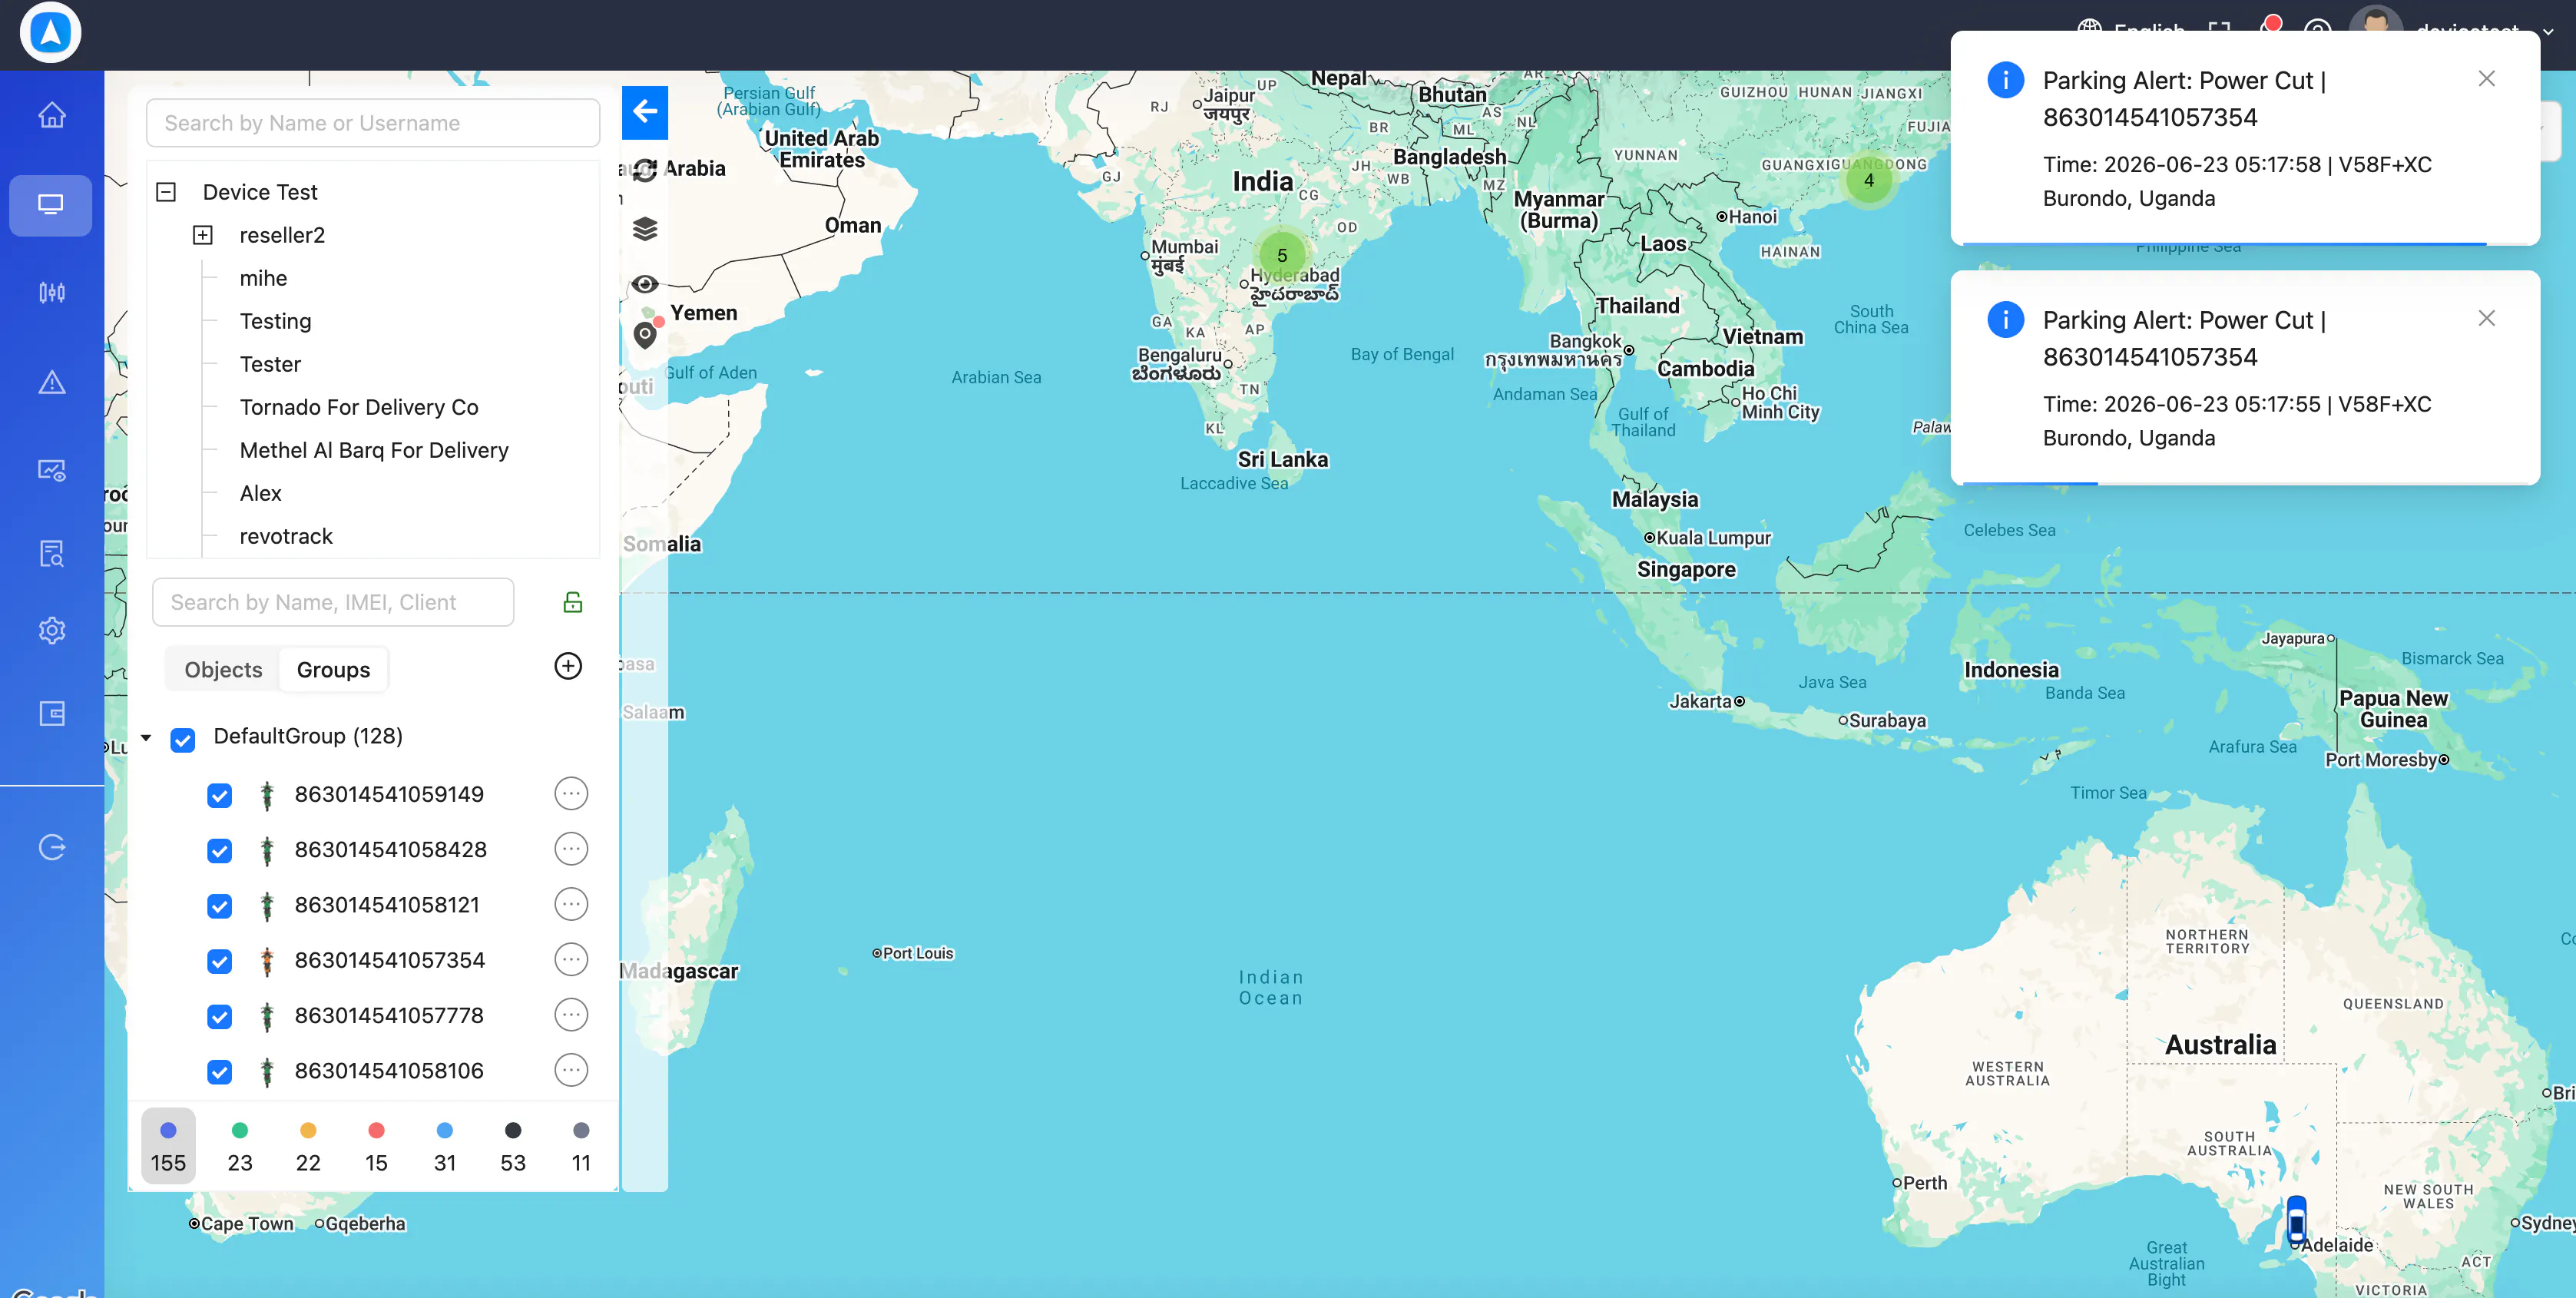This screenshot has width=2576, height=1298.
Task: Collapse the device panel with blue arrow
Action: 645,111
